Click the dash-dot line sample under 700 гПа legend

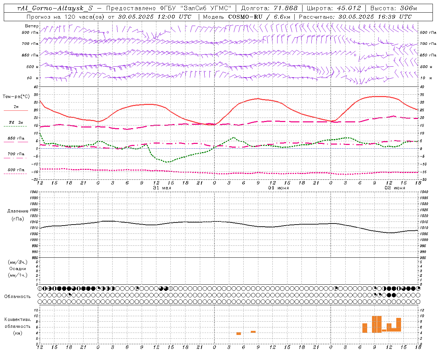tap(15, 158)
